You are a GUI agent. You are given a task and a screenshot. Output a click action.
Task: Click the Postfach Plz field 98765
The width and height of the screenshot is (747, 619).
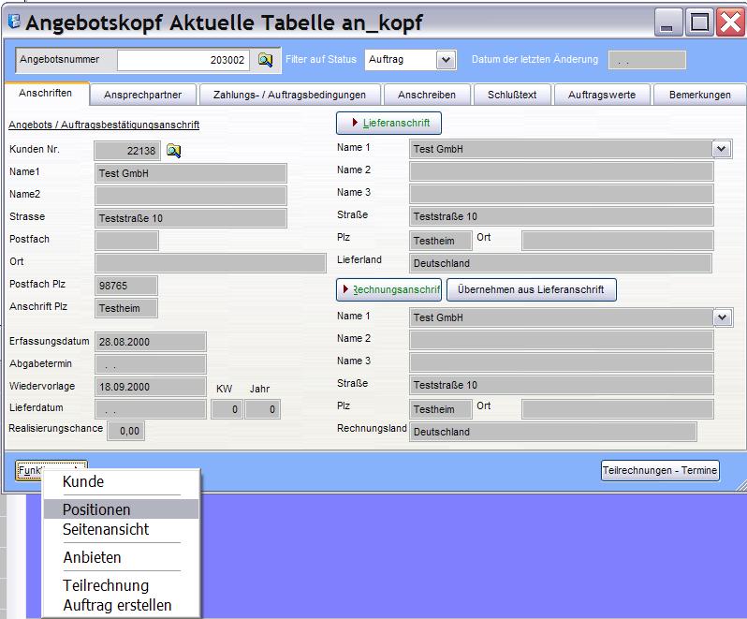click(126, 286)
